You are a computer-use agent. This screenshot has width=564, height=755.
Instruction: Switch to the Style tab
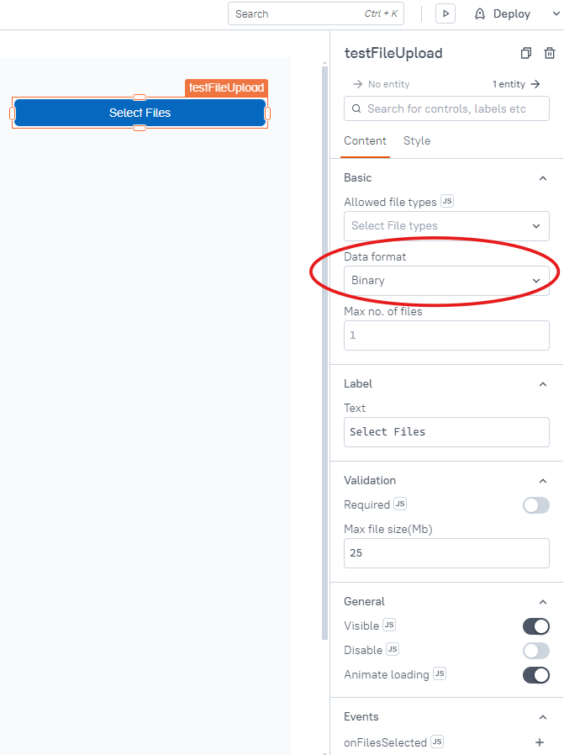pos(417,141)
